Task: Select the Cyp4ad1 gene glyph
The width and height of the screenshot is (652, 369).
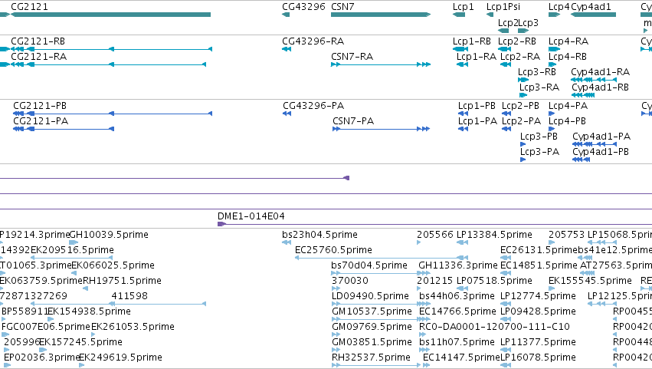Action: pos(593,15)
